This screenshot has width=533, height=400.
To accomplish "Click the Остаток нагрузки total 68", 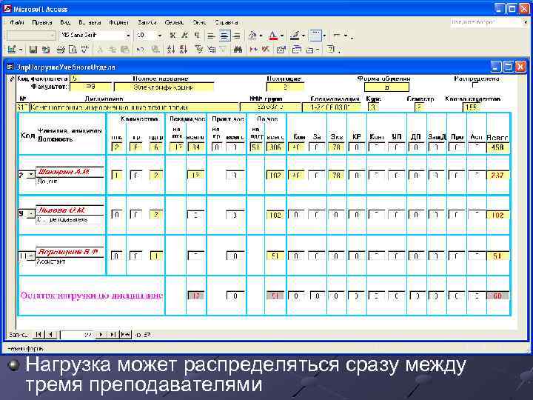I will [x=497, y=296].
